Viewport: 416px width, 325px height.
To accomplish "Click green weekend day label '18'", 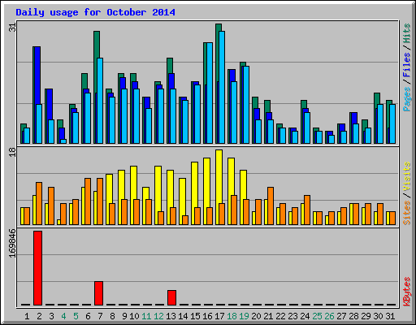I will pos(232,316).
